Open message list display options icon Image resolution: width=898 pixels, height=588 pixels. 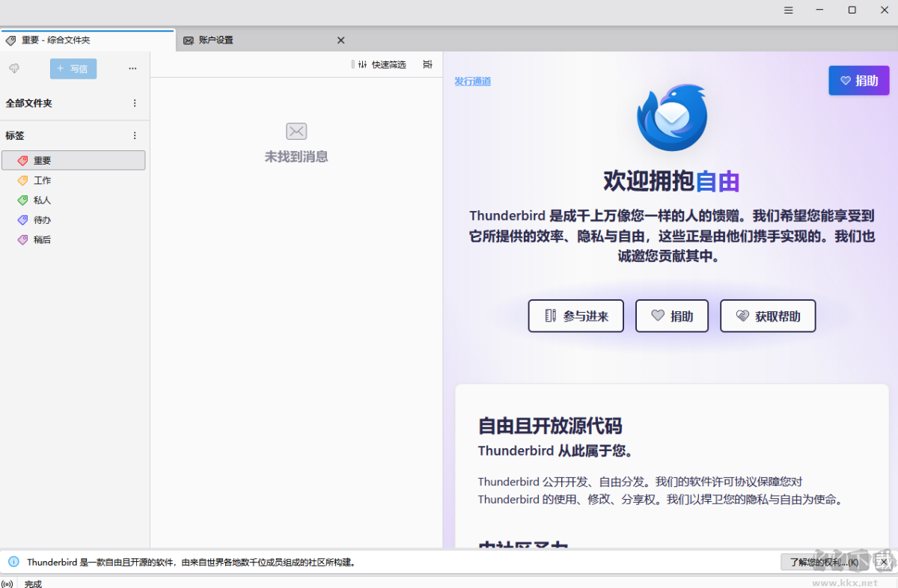point(427,64)
